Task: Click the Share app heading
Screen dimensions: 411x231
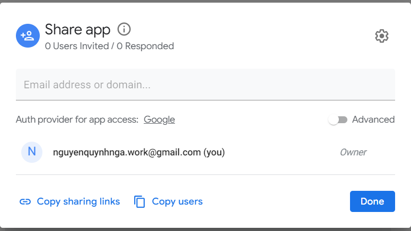Action: 77,29
